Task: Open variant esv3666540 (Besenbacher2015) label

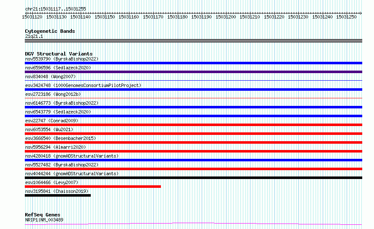Action: coord(61,138)
